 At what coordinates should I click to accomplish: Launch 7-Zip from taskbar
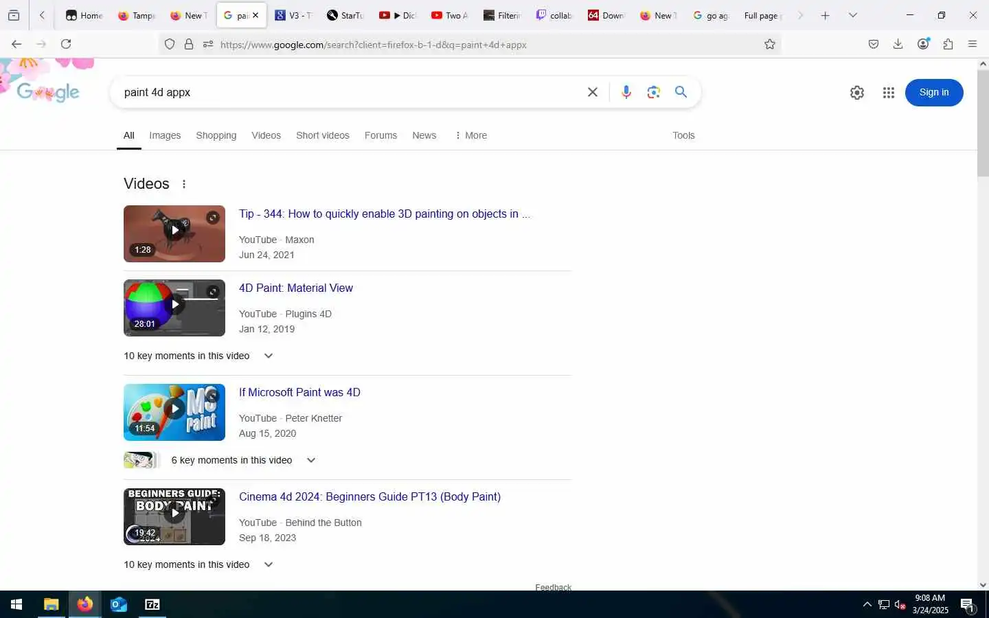[x=152, y=604]
